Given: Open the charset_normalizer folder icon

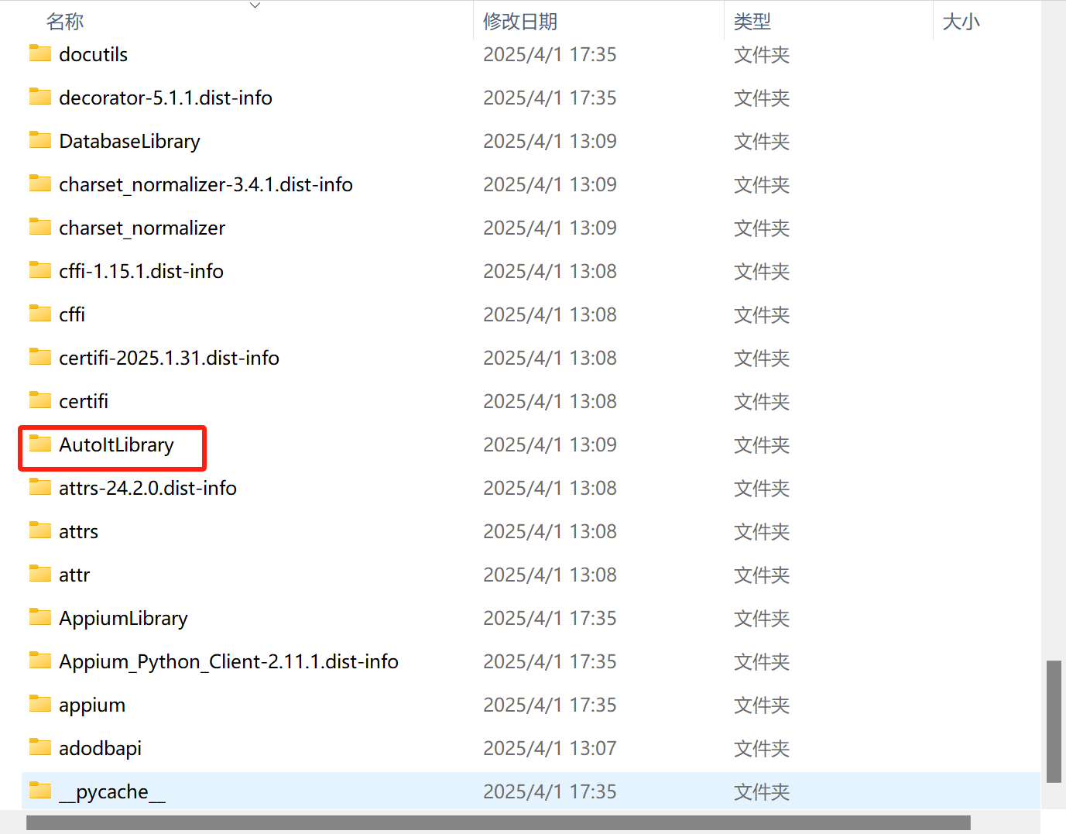Looking at the screenshot, I should (x=39, y=227).
